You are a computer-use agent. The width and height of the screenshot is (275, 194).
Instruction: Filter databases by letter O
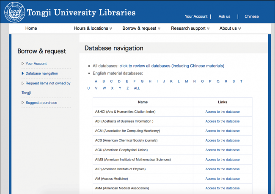(x=202, y=82)
